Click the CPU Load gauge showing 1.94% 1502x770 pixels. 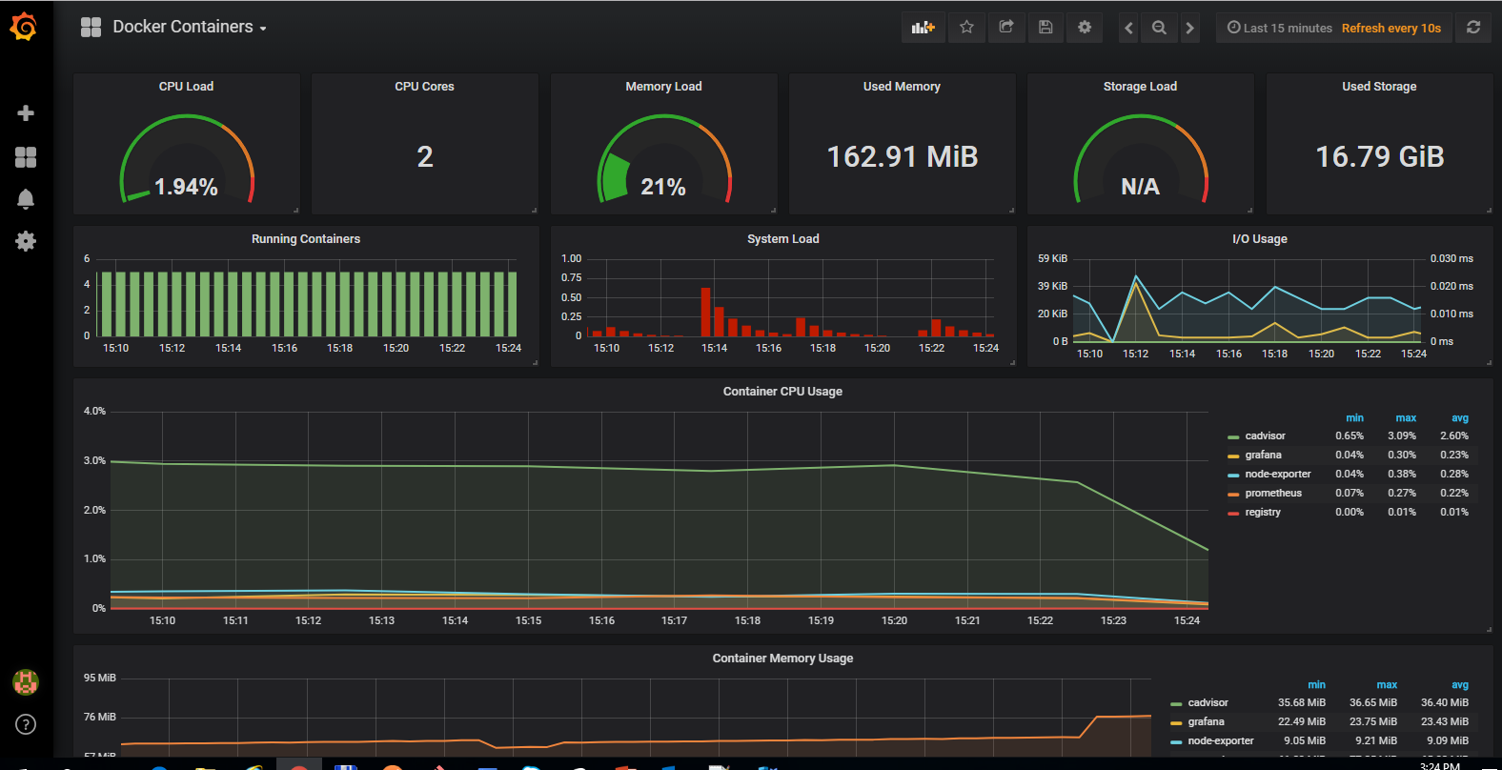[x=187, y=158]
